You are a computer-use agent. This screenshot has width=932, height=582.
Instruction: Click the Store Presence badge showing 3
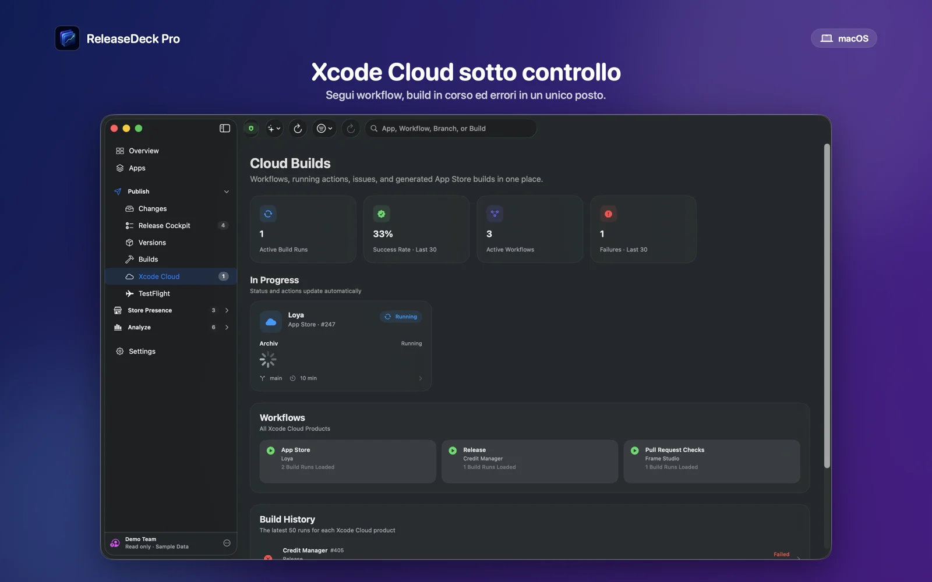pyautogui.click(x=213, y=310)
